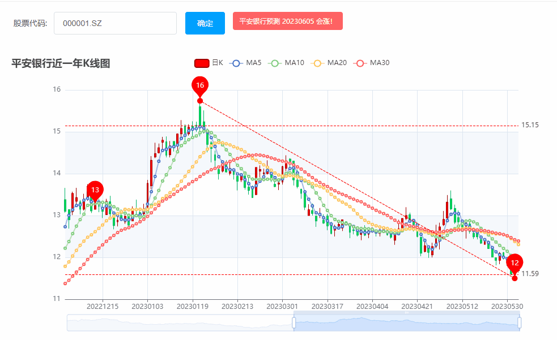Click the 15.15 mark line label
The image size is (557, 340).
[x=530, y=125]
